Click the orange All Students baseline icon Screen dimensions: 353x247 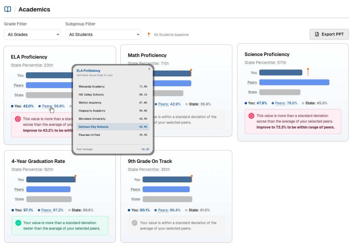pyautogui.click(x=149, y=34)
